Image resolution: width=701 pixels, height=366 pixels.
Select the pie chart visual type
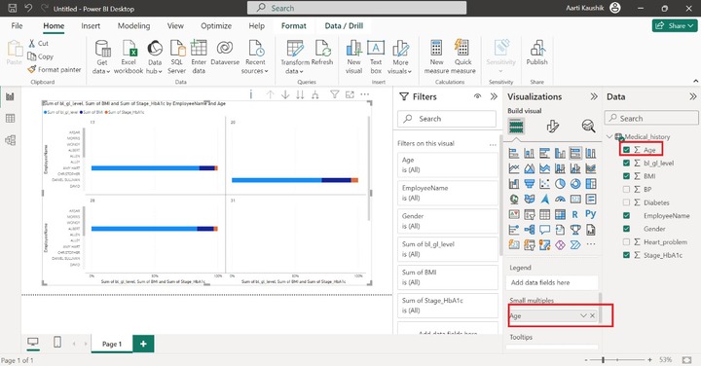560,184
